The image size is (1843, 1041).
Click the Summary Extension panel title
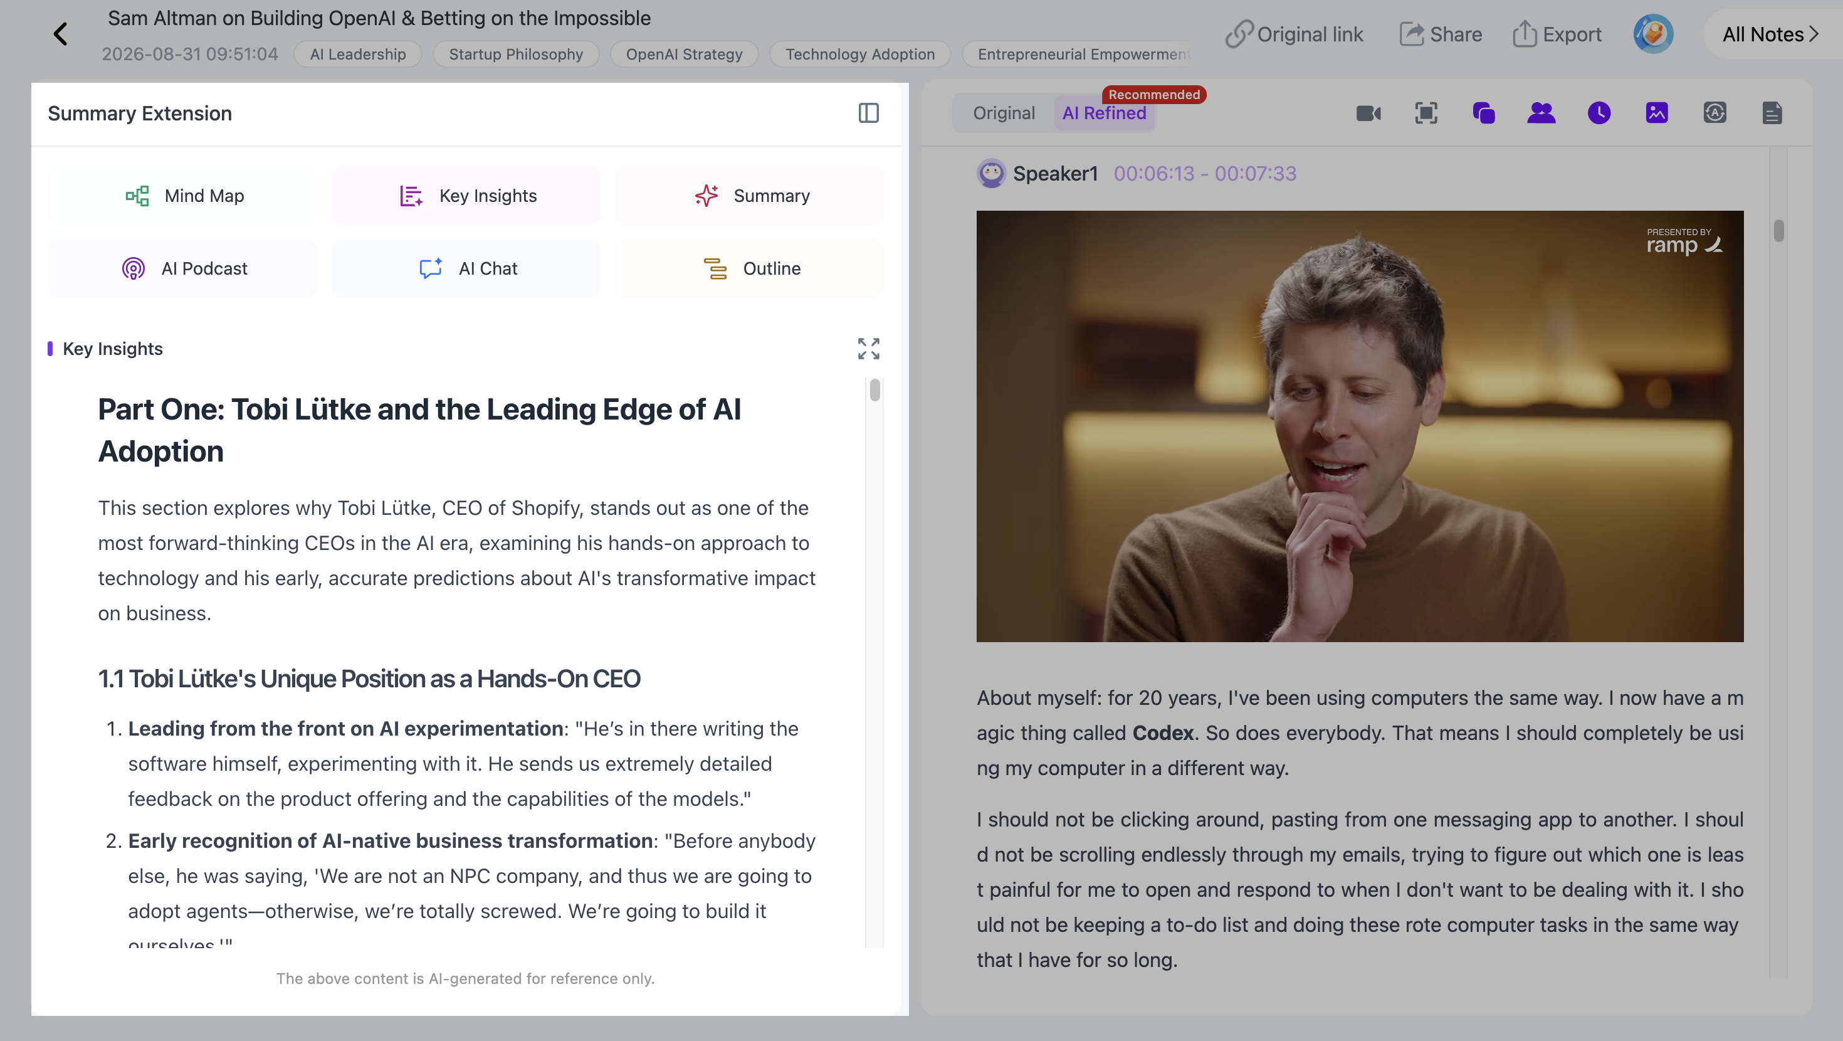140,113
